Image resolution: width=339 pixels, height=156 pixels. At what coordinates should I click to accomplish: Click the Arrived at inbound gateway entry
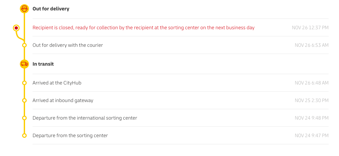pyautogui.click(x=63, y=100)
